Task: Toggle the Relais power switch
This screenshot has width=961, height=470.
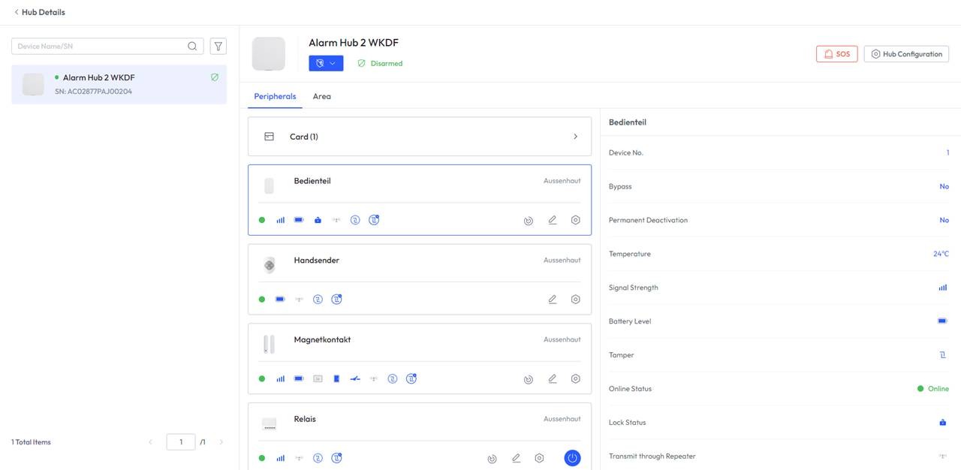Action: 572,458
